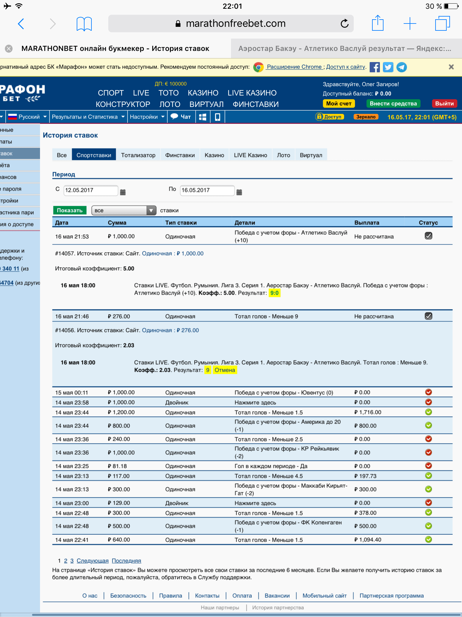
Task: Select the КАЗИНО menu item
Action: click(203, 93)
